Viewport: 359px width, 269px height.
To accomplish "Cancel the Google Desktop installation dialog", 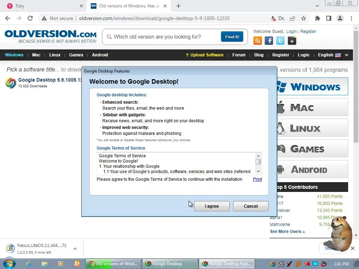I will click(251, 206).
